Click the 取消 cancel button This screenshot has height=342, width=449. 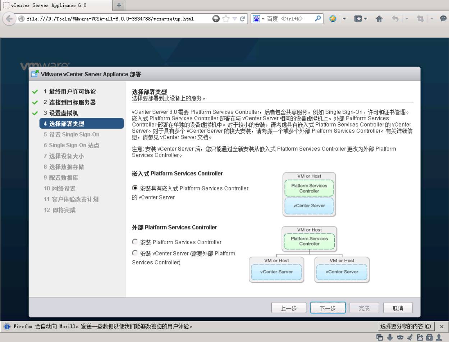pyautogui.click(x=398, y=308)
